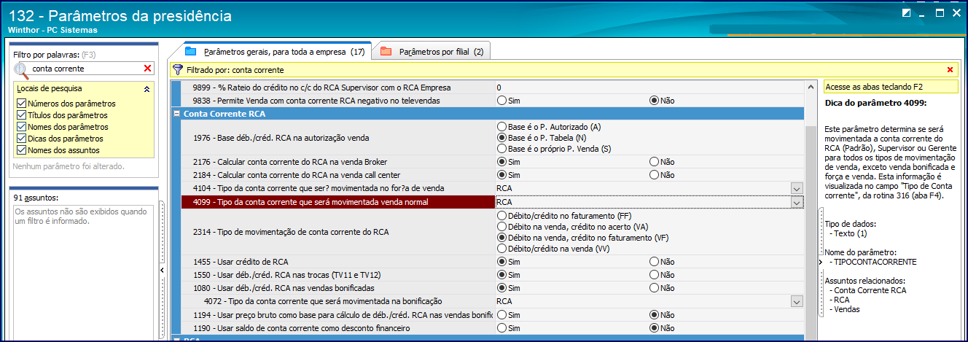968x342 pixels.
Task: Click the parameter list scroll up arrow
Action: (x=811, y=86)
